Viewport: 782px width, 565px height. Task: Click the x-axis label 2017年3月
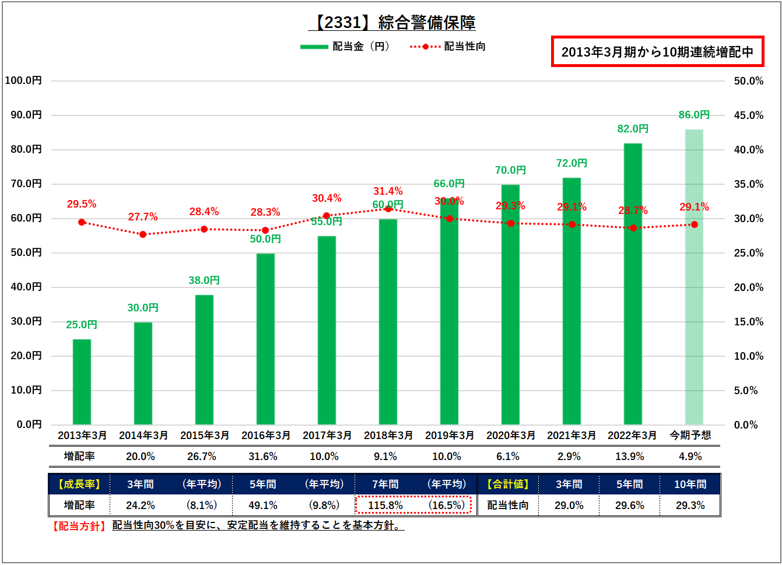[327, 436]
